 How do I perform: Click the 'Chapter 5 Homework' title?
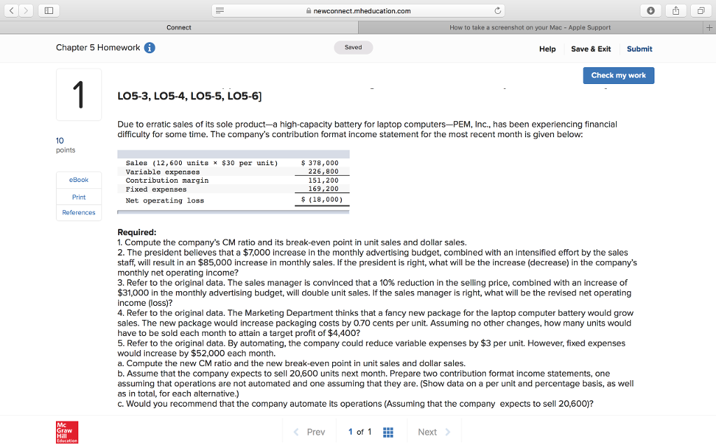click(x=98, y=48)
